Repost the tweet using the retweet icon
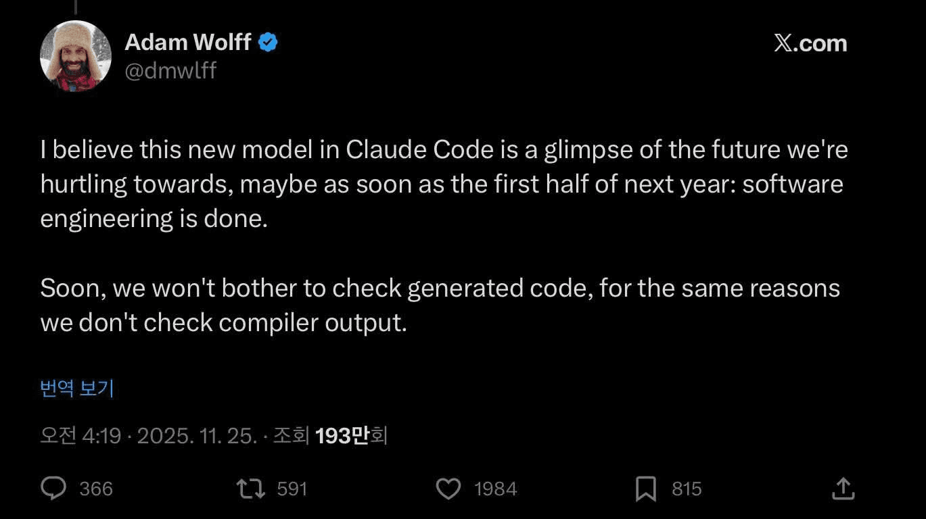 (250, 488)
